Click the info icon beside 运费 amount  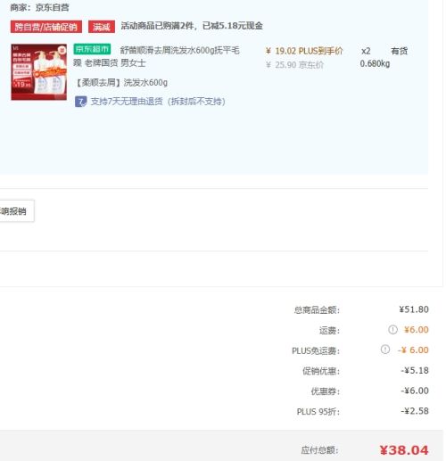[392, 330]
